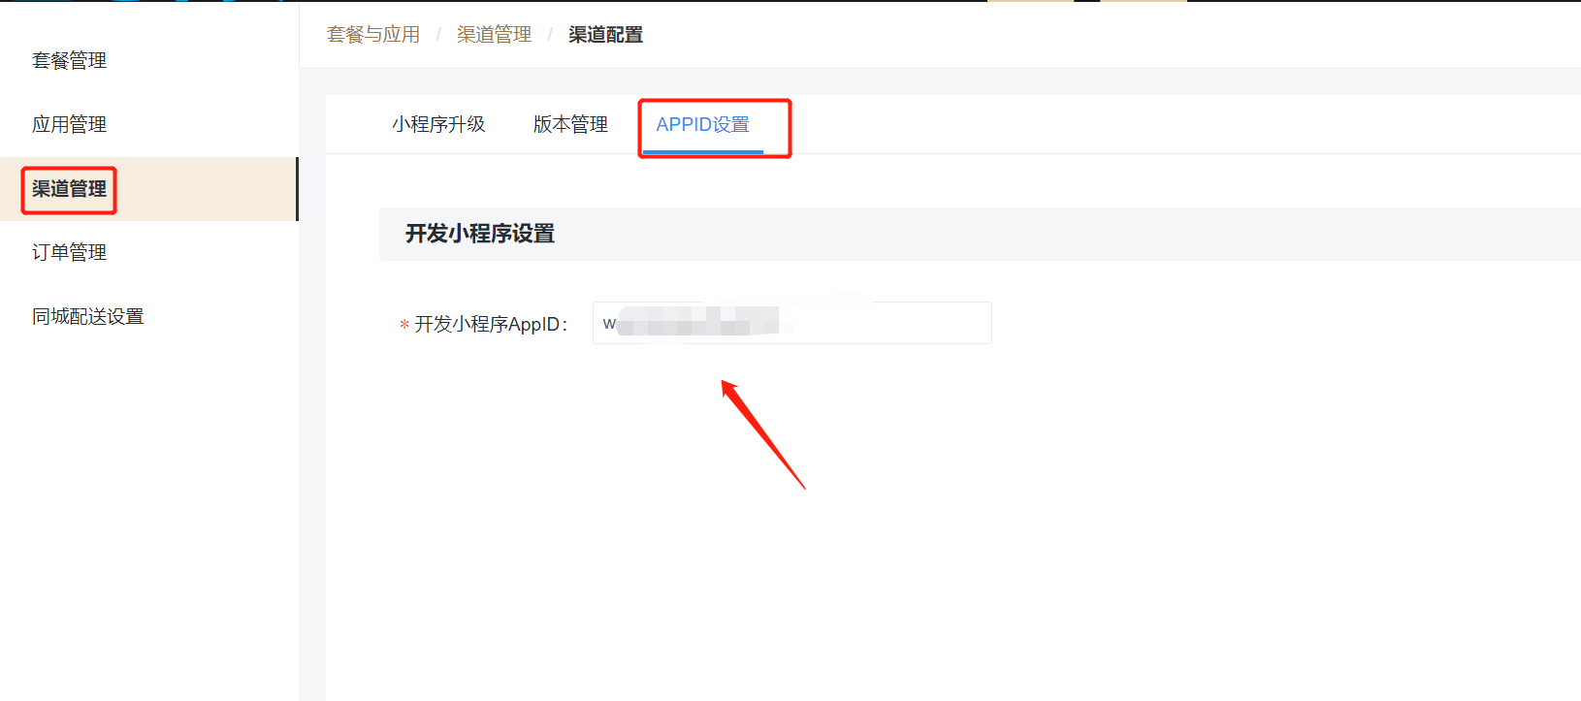The image size is (1581, 701).
Task: Switch to the 小程序升级 tab
Action: click(x=438, y=124)
